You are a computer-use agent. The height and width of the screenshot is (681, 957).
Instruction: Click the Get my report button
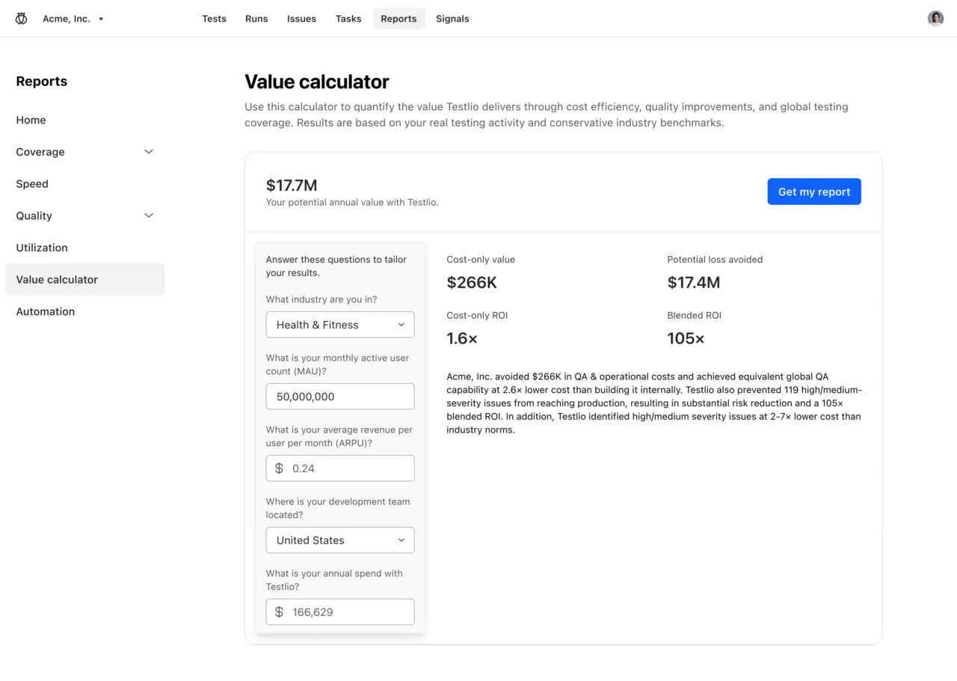814,192
